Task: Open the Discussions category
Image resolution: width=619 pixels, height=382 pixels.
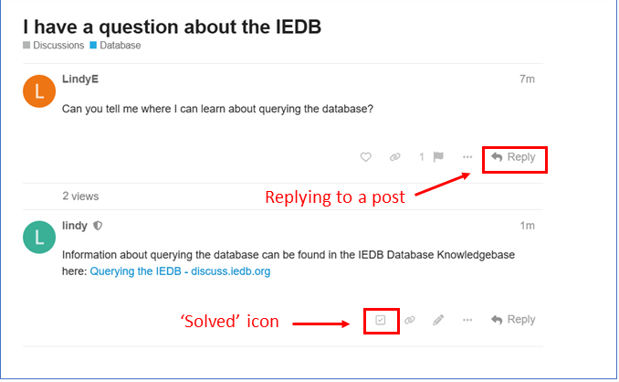Action: (58, 45)
